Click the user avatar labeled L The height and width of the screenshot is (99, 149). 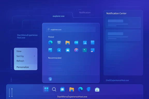coord(50,79)
